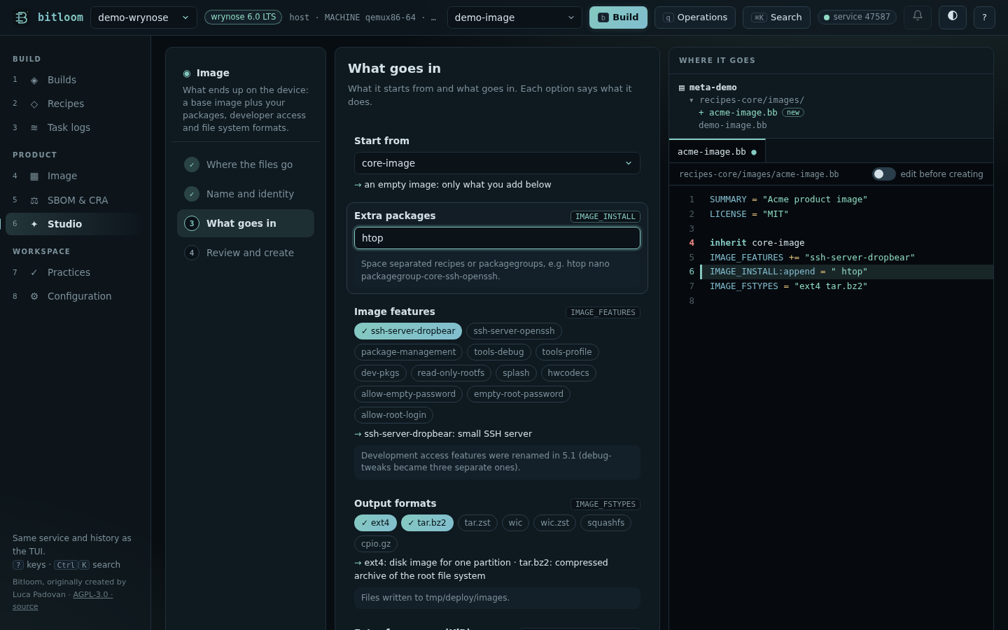
Task: Open the demo-wrynose project dropdown
Action: [143, 17]
